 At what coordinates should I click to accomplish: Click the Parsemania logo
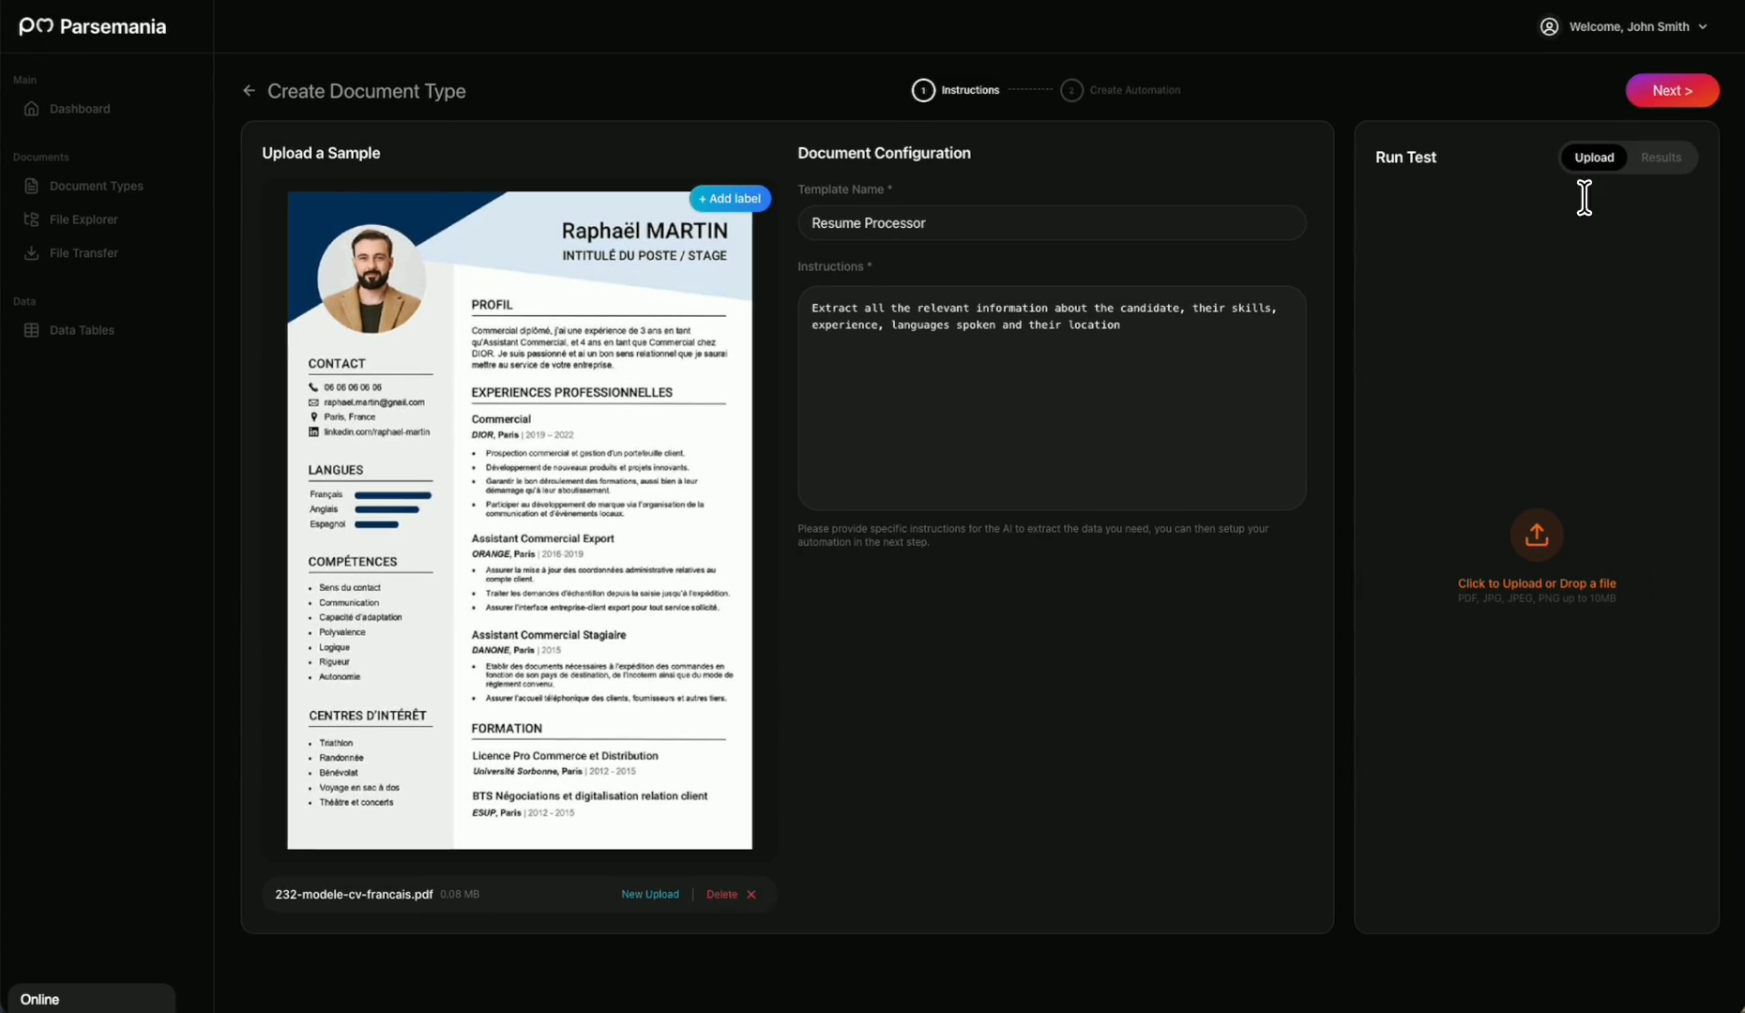92,26
